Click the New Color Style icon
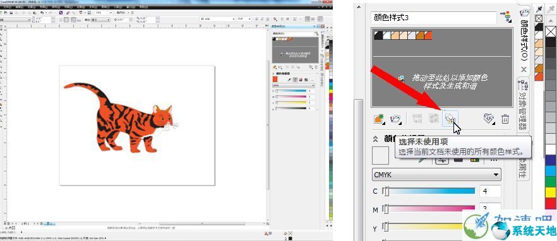This screenshot has width=557, height=241. (380, 119)
